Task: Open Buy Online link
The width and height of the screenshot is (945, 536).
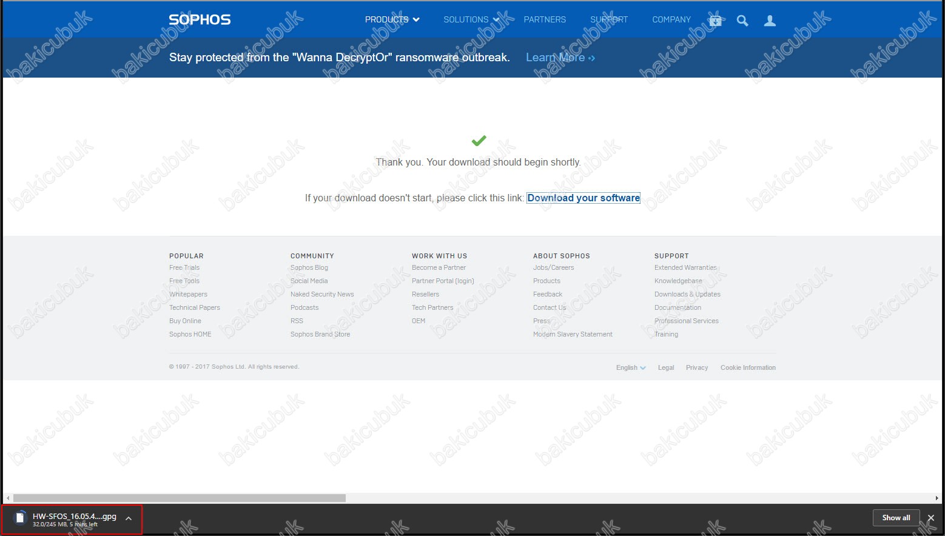Action: click(185, 321)
